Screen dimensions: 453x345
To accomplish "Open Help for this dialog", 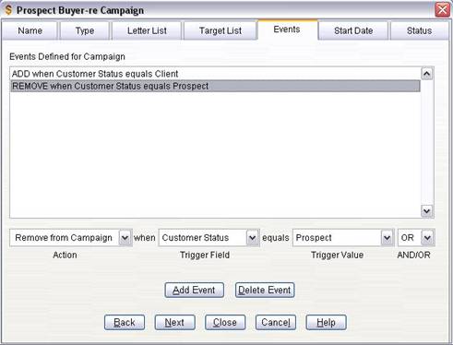I will click(326, 322).
